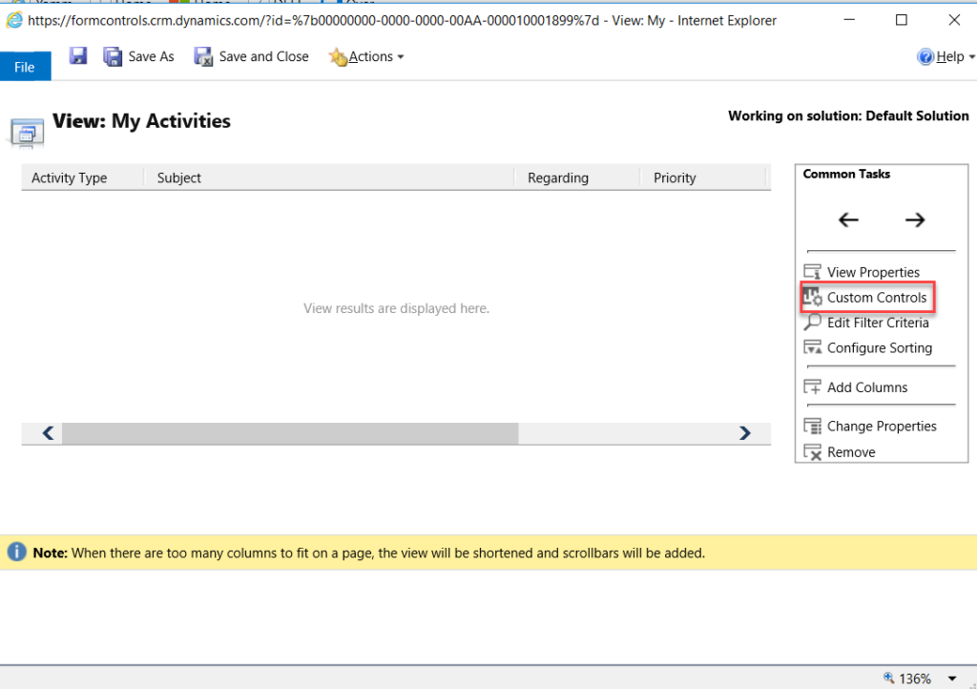
Task: Click the Save floppy disk icon
Action: point(78,56)
